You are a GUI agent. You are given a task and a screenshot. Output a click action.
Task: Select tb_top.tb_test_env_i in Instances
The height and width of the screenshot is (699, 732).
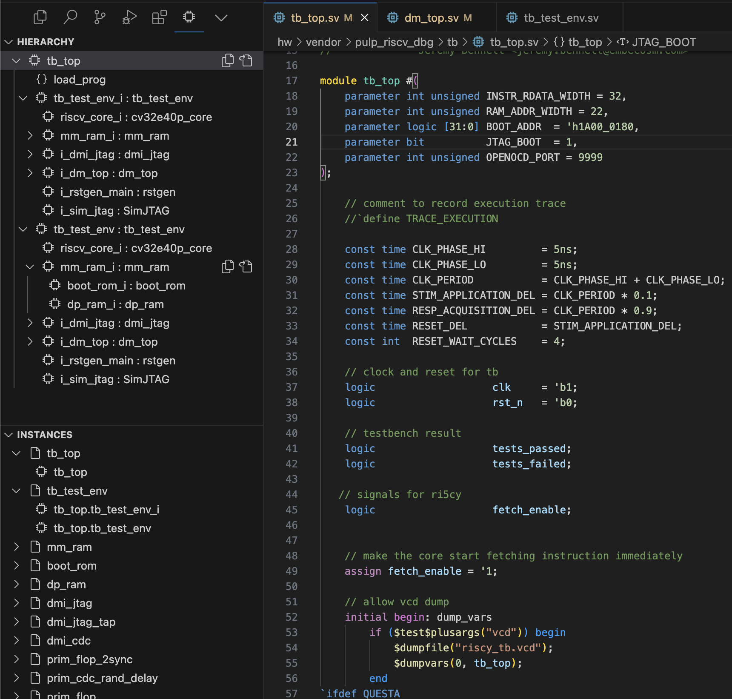point(106,509)
